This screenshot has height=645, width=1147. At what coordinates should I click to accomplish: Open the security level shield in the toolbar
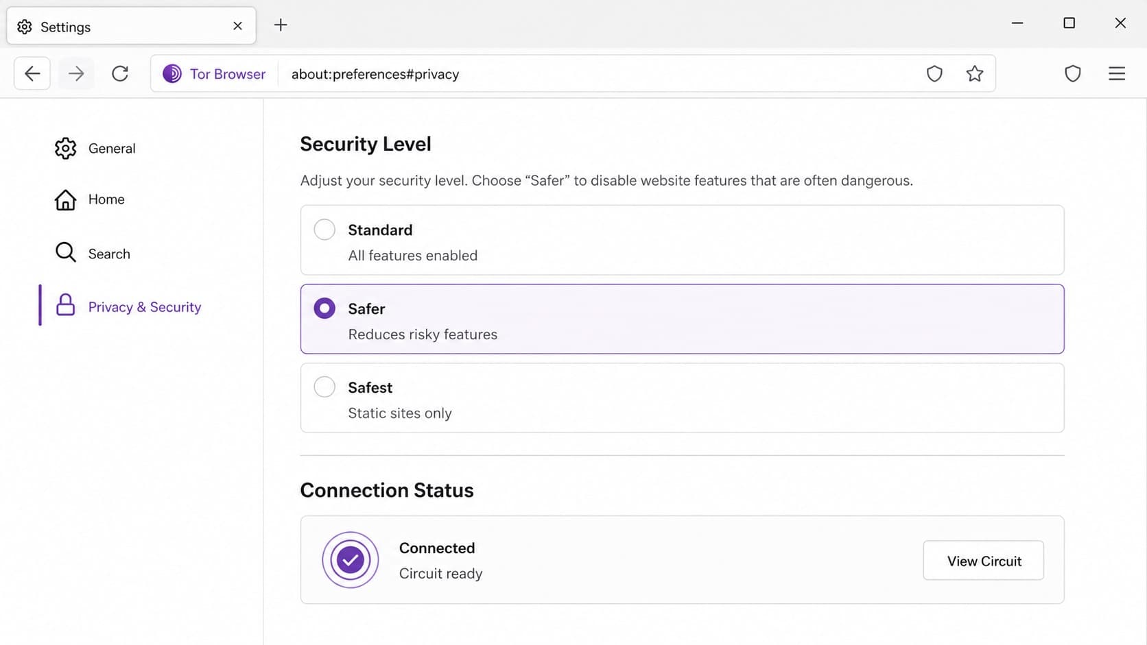point(1073,73)
